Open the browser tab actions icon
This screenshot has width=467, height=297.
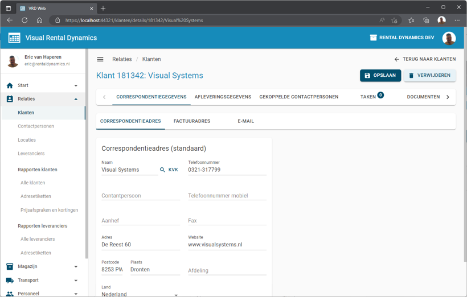(x=9, y=9)
